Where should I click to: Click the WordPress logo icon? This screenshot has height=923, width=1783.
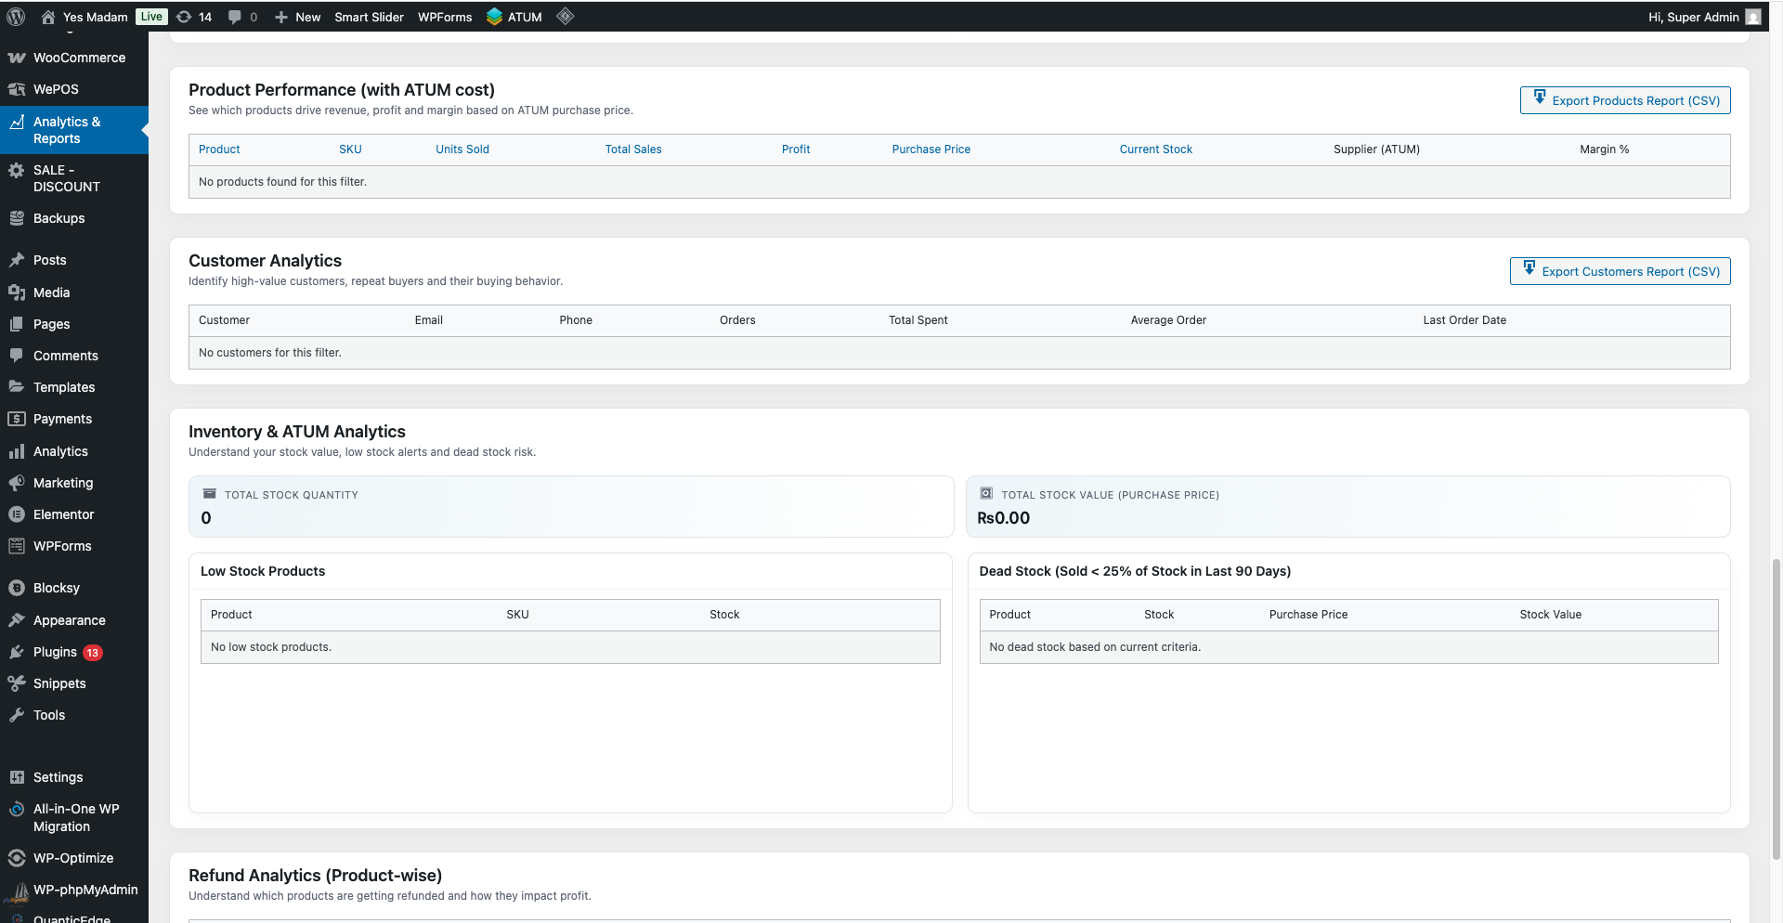point(16,17)
